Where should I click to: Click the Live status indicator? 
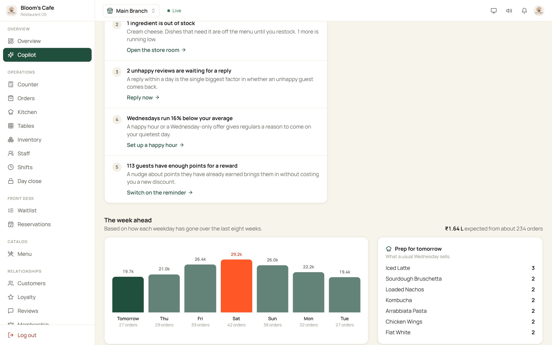[174, 11]
